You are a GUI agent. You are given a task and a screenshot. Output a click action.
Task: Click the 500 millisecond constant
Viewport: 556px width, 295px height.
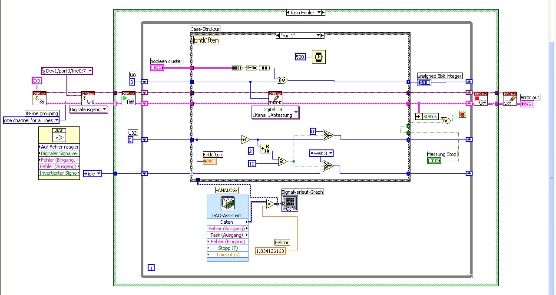pos(300,57)
